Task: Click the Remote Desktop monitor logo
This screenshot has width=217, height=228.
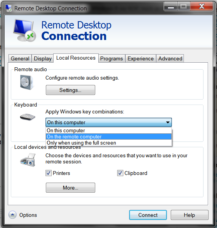Action: [25, 30]
